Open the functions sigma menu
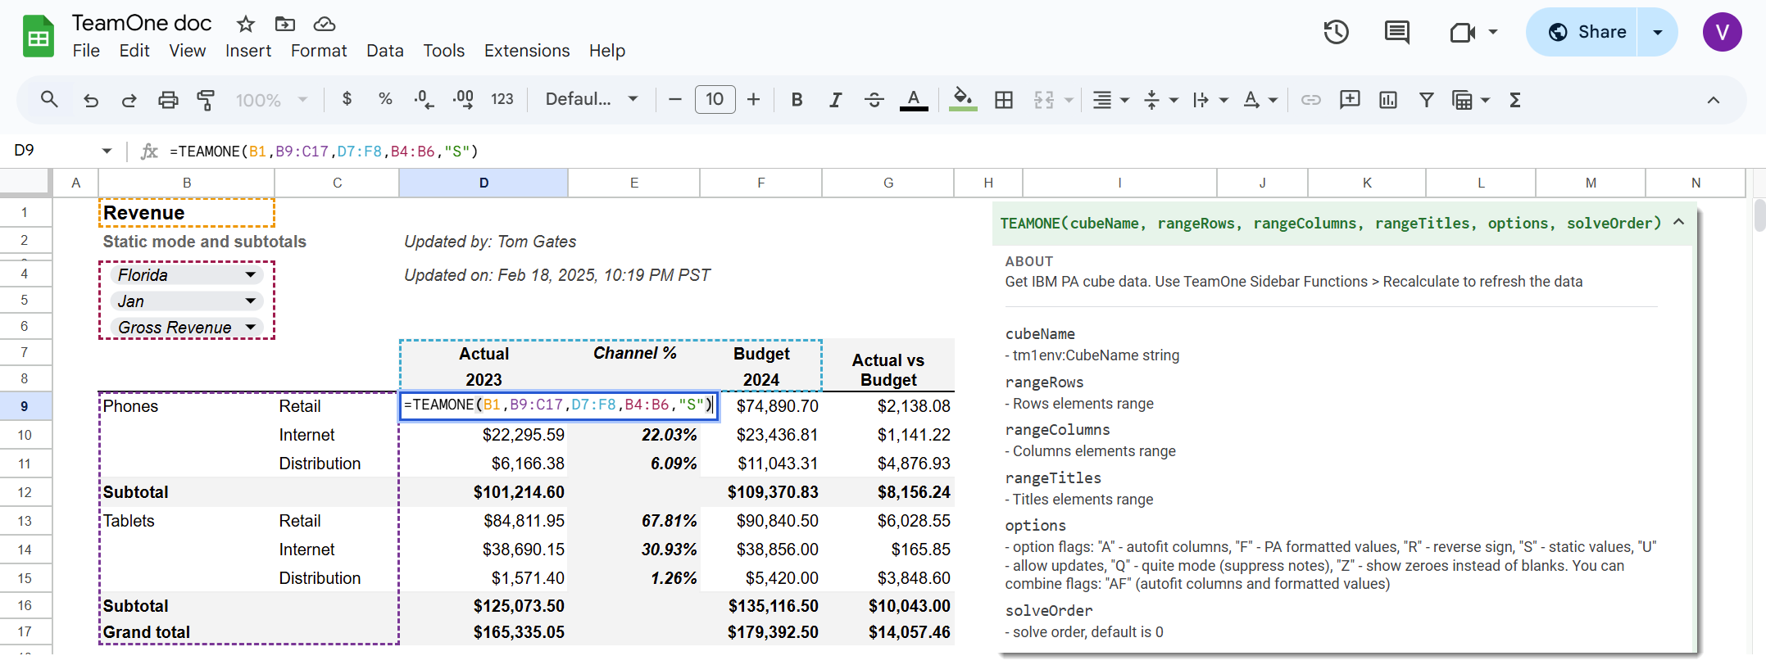This screenshot has width=1766, height=665. tap(1515, 100)
